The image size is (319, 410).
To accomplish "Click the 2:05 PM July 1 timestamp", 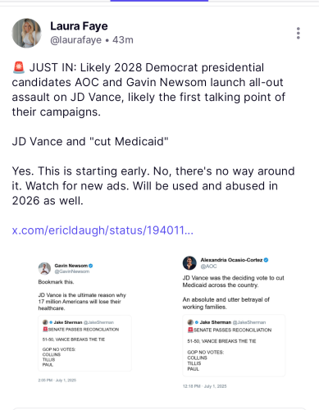I will (57, 380).
